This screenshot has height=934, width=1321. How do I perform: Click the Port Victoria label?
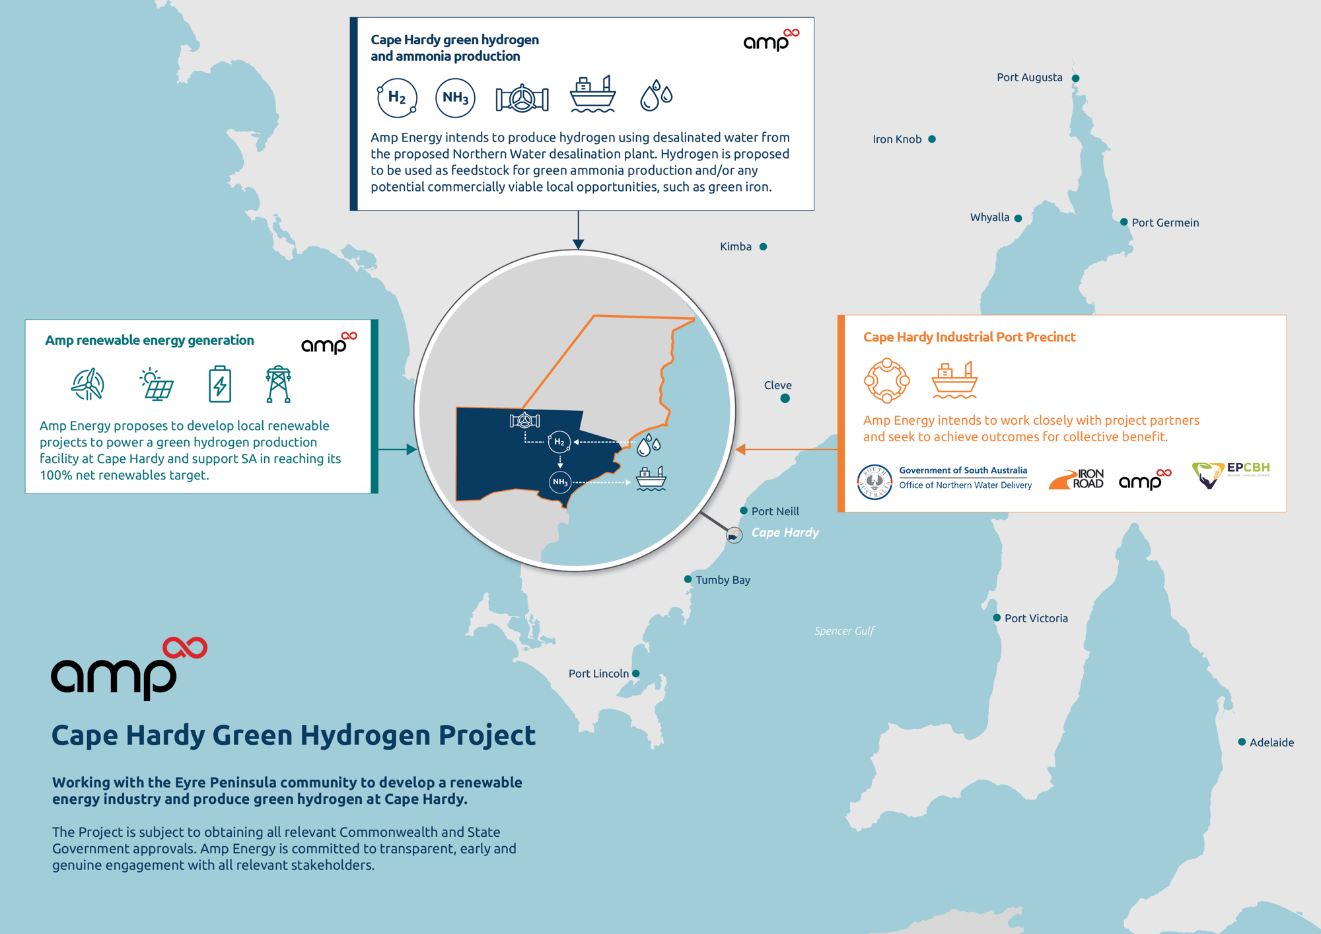1036,618
